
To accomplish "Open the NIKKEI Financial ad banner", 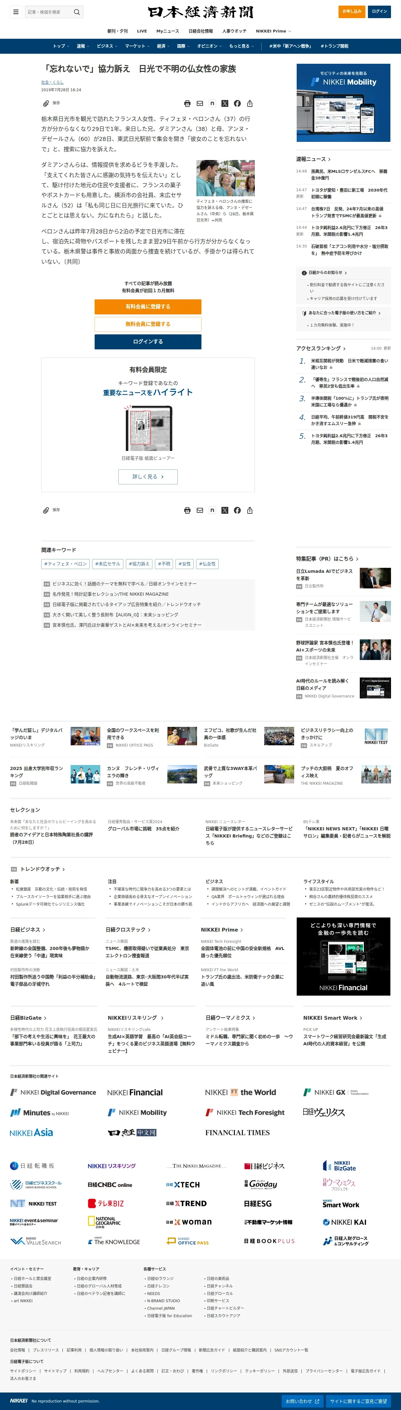I will 344,956.
